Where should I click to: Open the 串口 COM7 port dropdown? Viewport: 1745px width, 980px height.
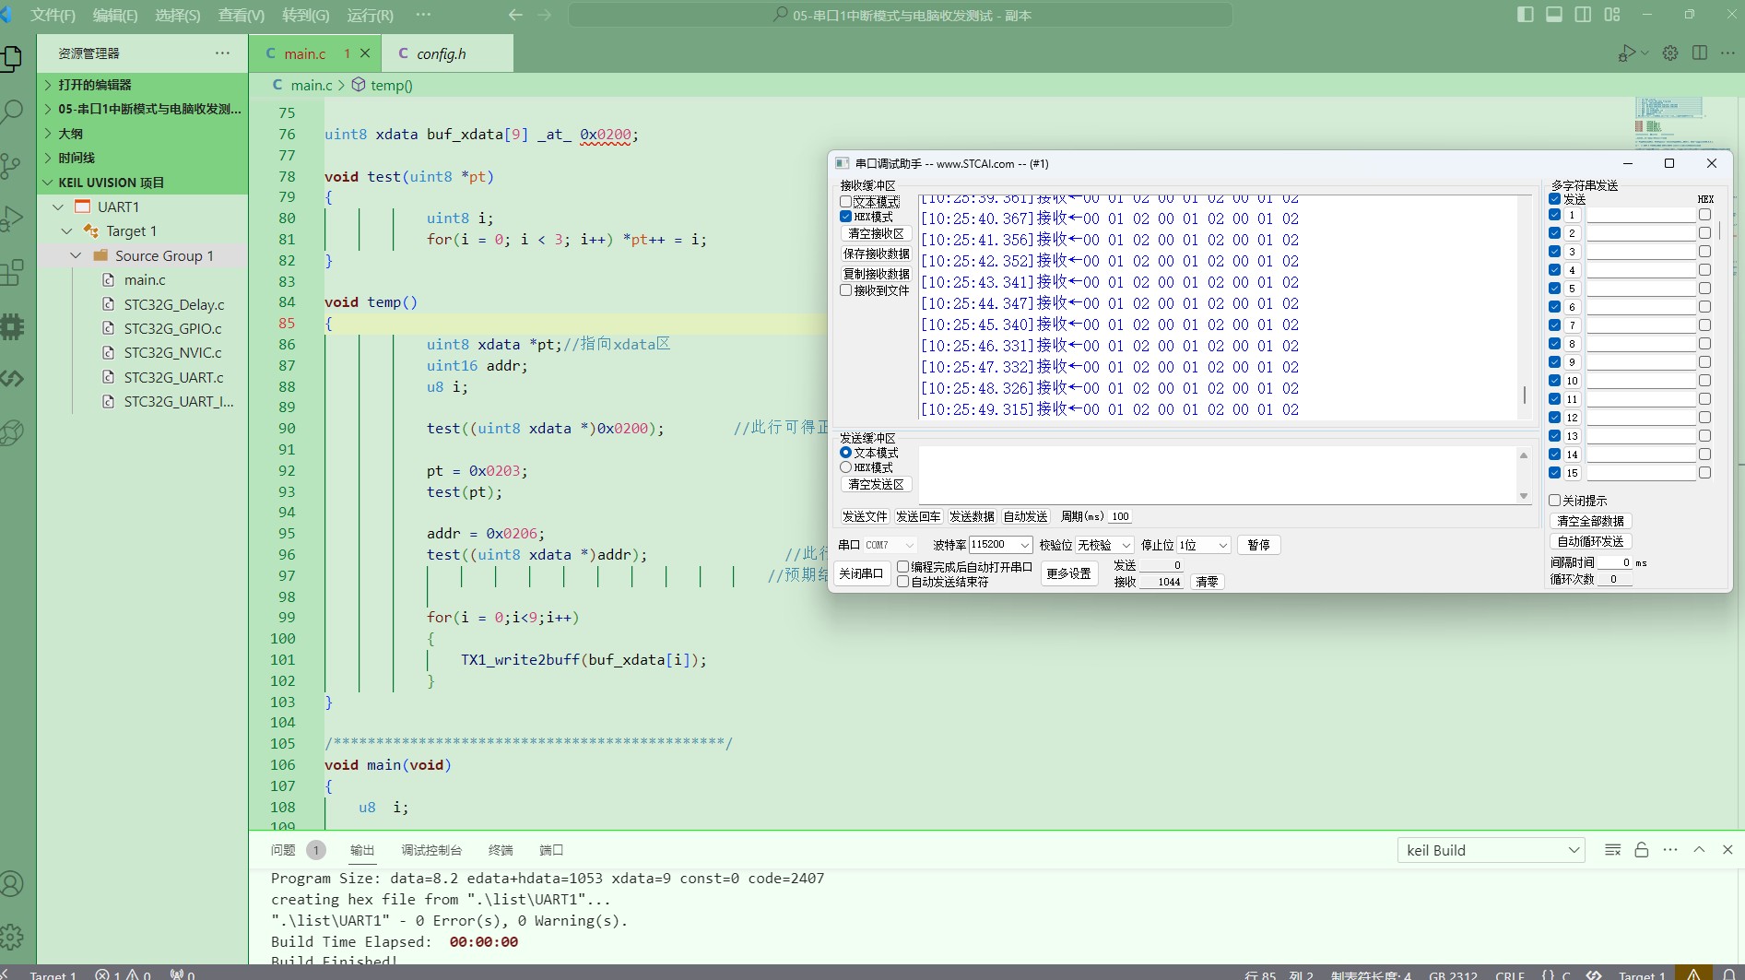pos(890,545)
